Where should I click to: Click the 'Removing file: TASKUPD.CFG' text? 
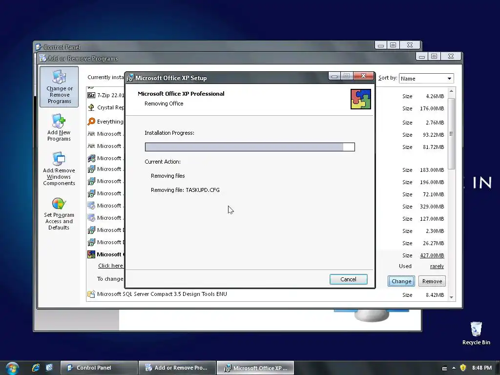(x=185, y=190)
